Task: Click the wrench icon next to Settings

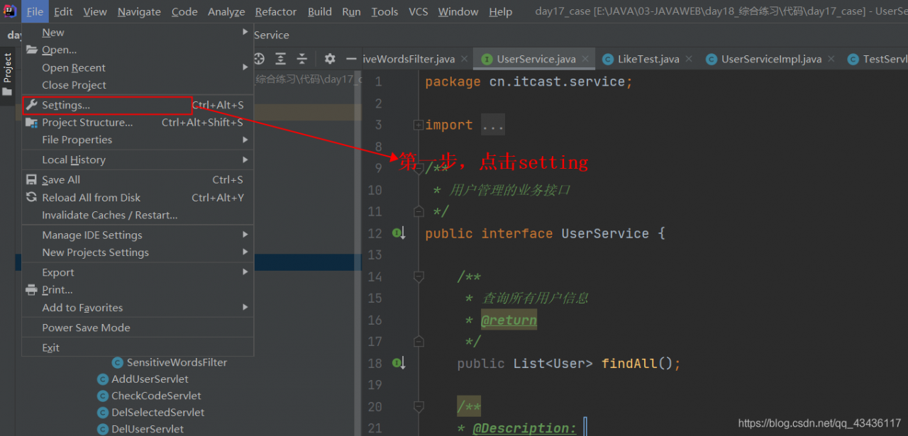Action: 31,105
